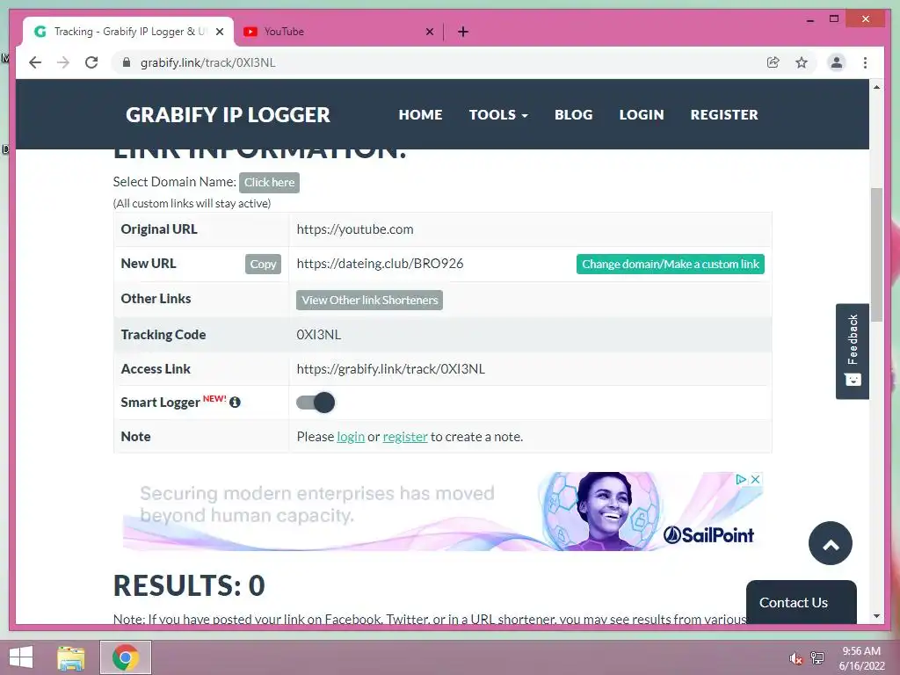The width and height of the screenshot is (900, 675).
Task: Open the Windows Start button
Action: click(x=21, y=657)
